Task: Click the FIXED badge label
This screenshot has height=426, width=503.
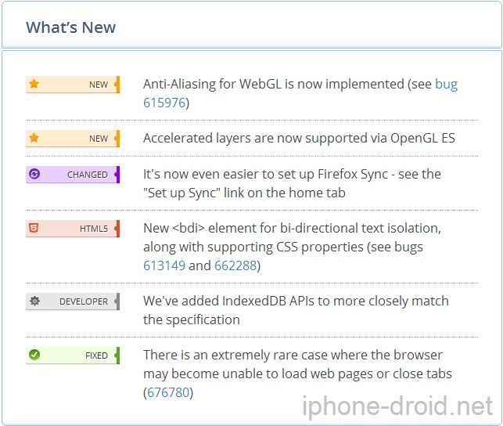Action: pyautogui.click(x=96, y=356)
